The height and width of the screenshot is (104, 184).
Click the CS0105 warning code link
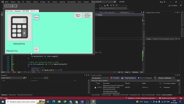point(99,87)
